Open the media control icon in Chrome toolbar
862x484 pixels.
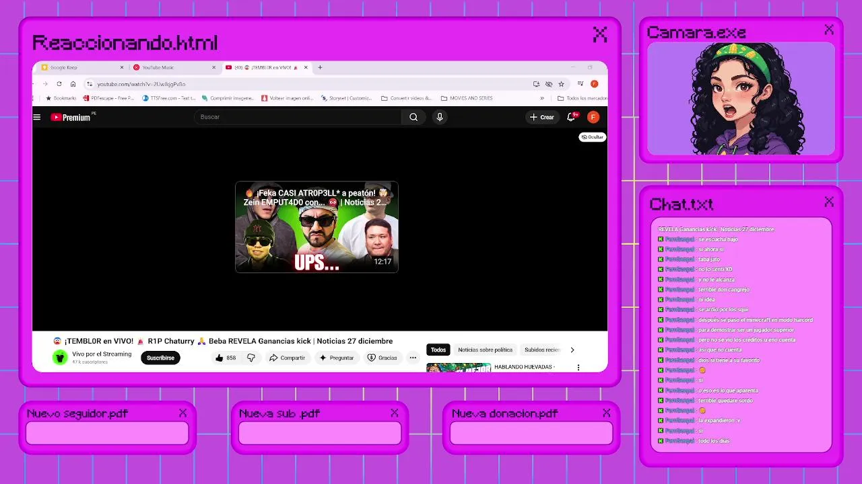click(x=581, y=84)
